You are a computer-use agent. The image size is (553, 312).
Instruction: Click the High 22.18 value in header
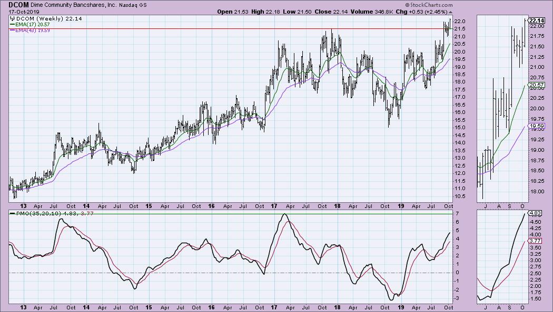pos(265,12)
